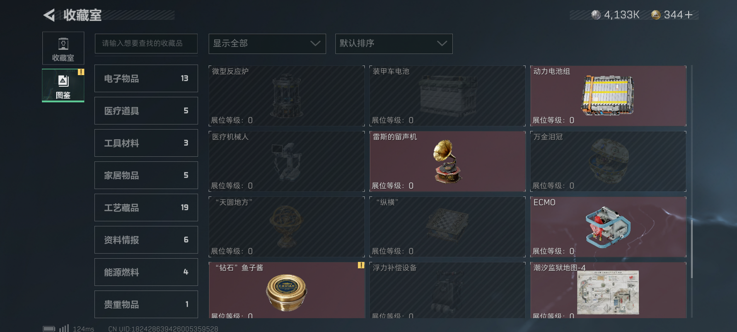Image resolution: width=737 pixels, height=332 pixels.
Task: Expand the 默认排序 sort dropdown
Action: tap(394, 43)
